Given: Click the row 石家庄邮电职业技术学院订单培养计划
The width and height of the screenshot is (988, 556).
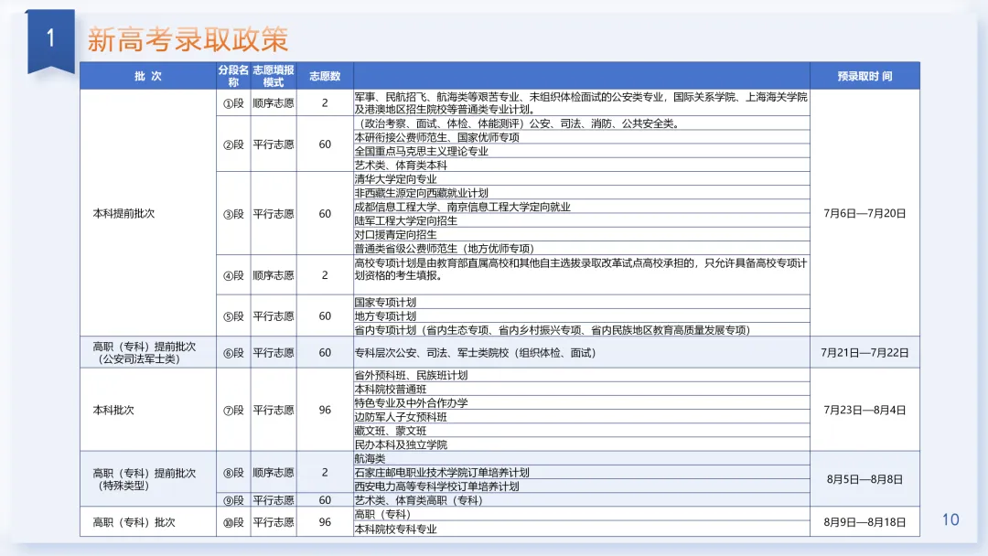Looking at the screenshot, I should coord(582,472).
